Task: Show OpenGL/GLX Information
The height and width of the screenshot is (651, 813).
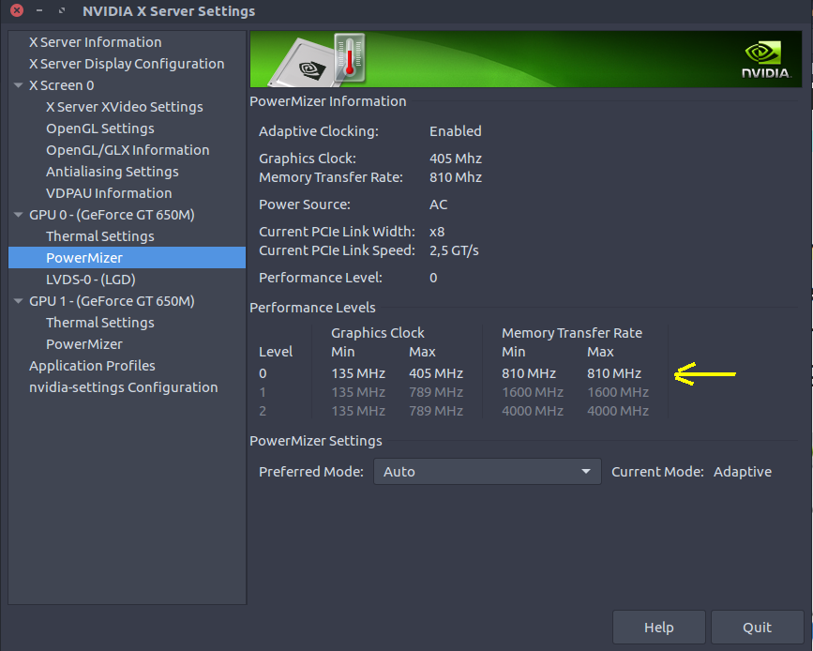Action: (x=128, y=150)
